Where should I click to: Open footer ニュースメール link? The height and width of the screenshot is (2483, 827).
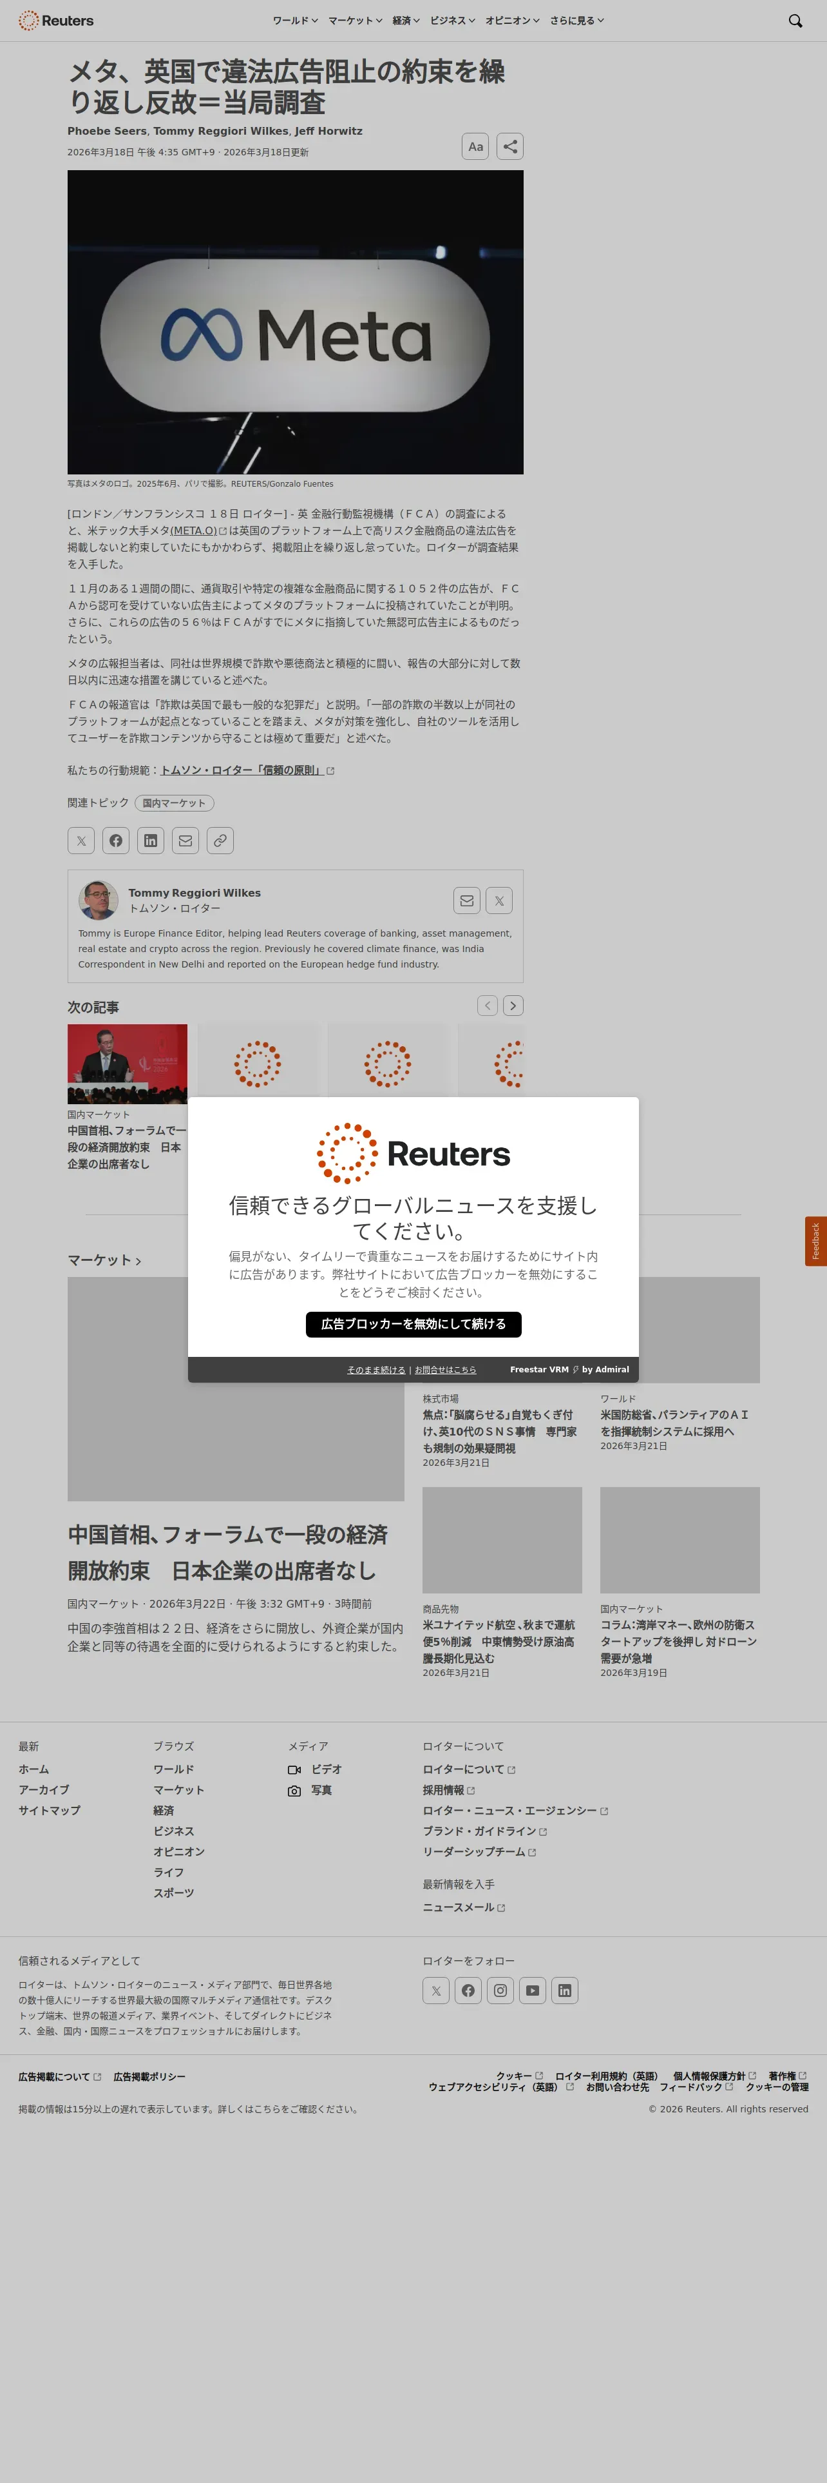464,1907
